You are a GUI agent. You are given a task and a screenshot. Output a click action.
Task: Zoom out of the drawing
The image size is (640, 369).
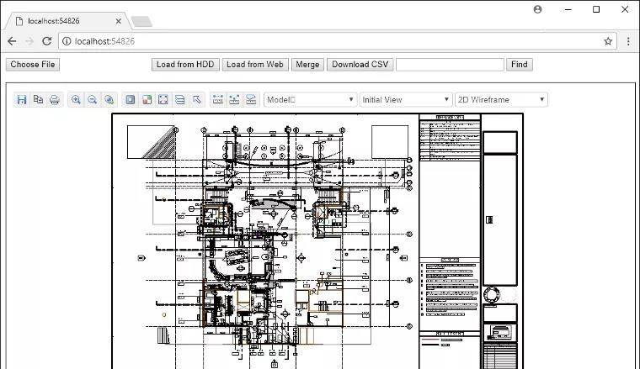[92, 100]
